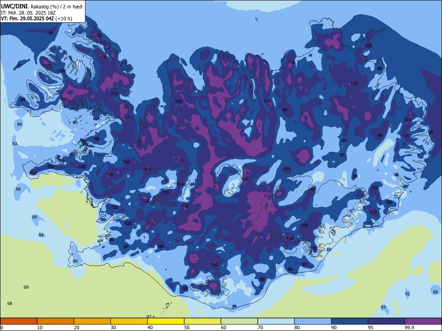
Task: Pick the light green 60–70 legend swatch
Action: pyautogui.click(x=239, y=321)
